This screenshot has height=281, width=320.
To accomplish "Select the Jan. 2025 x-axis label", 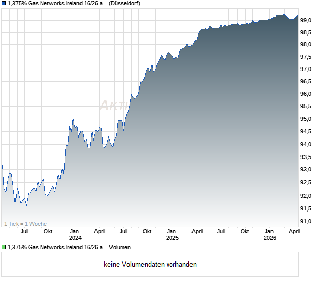I will [172, 234].
